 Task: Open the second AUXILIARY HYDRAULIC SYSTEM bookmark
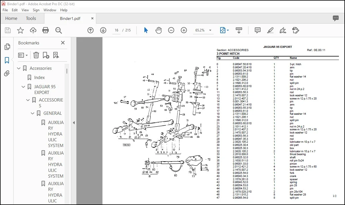tap(56, 164)
